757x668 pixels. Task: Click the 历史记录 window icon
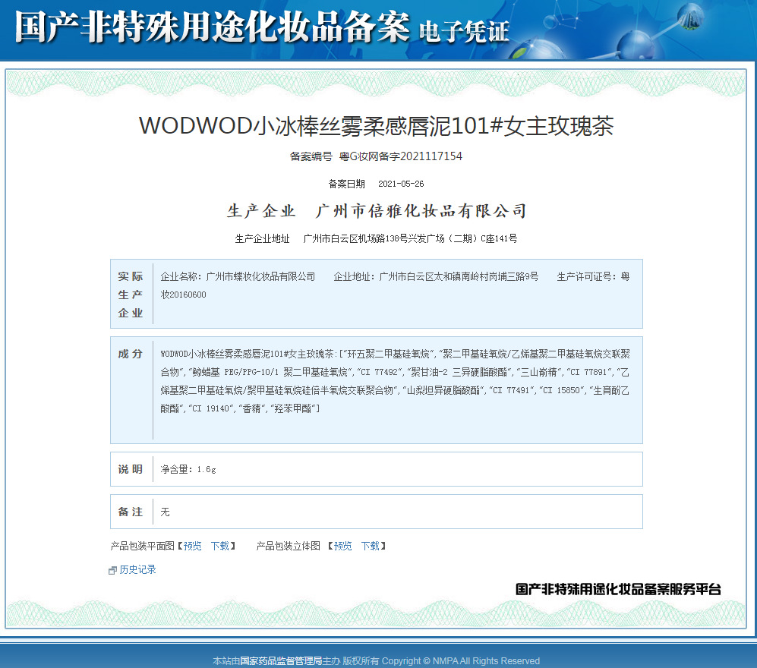click(112, 571)
